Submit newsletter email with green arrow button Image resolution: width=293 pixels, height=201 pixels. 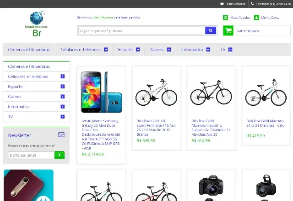tap(60, 155)
